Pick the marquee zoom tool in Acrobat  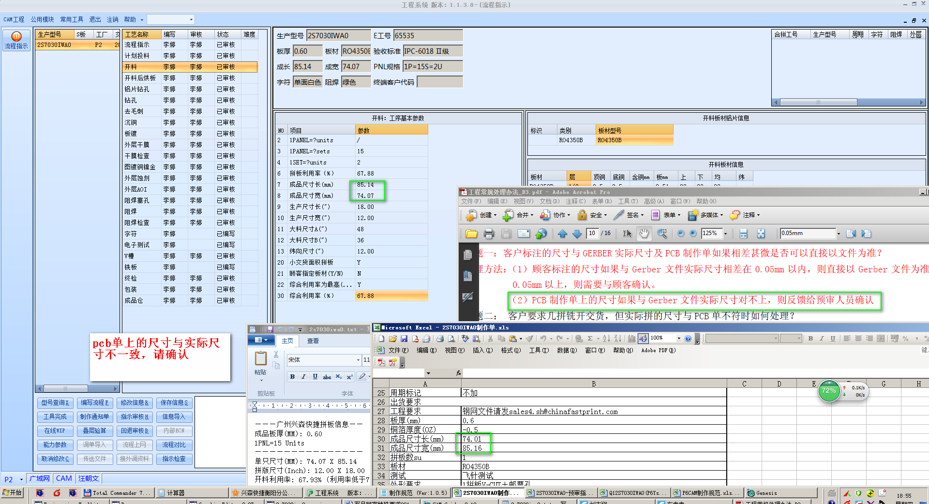pyautogui.click(x=662, y=234)
